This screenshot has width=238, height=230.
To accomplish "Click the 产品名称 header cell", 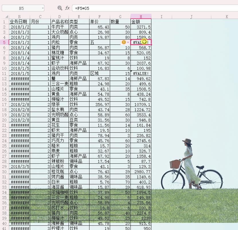I will click(x=60, y=22).
